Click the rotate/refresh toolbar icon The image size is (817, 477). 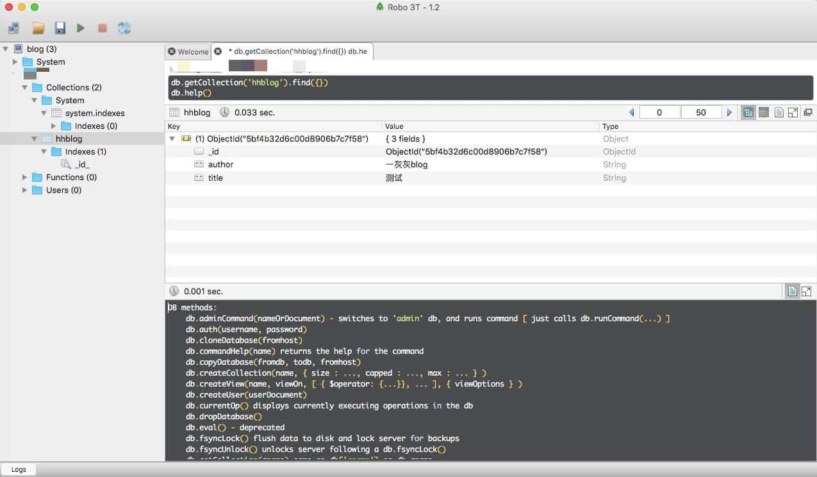[124, 28]
